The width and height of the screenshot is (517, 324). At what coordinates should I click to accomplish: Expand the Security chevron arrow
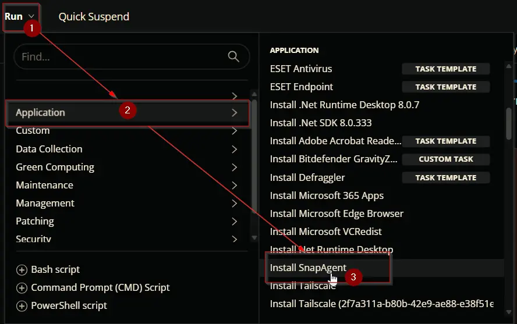(x=235, y=239)
